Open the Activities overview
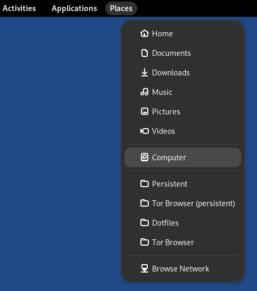Viewport: 257px width, 291px height. tap(19, 8)
